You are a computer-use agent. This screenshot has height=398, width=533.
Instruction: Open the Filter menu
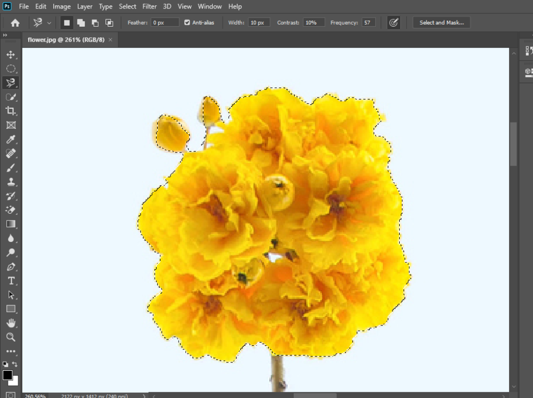pyautogui.click(x=150, y=6)
